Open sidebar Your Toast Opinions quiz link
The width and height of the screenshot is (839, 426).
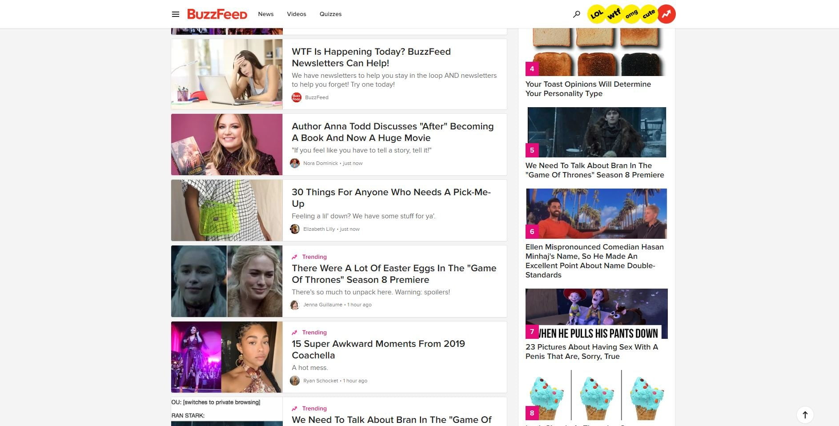tap(588, 89)
